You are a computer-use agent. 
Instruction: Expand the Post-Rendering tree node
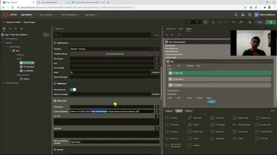(3, 83)
